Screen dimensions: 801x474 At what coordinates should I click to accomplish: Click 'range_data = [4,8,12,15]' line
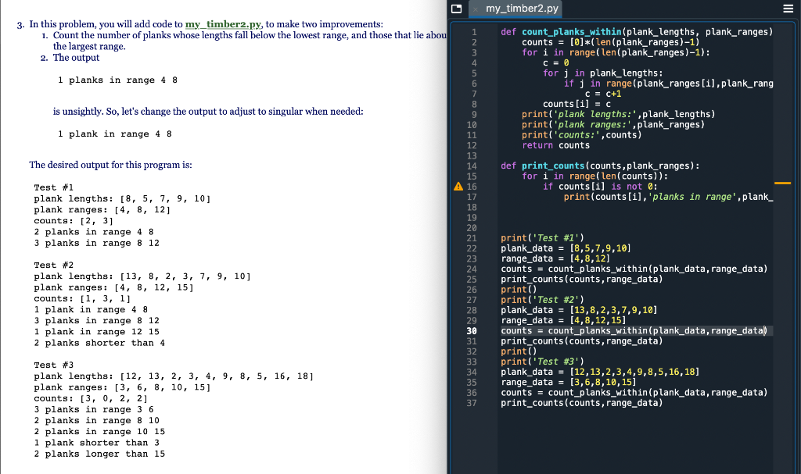point(563,320)
